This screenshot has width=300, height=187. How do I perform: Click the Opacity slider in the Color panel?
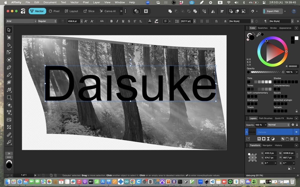(267, 72)
